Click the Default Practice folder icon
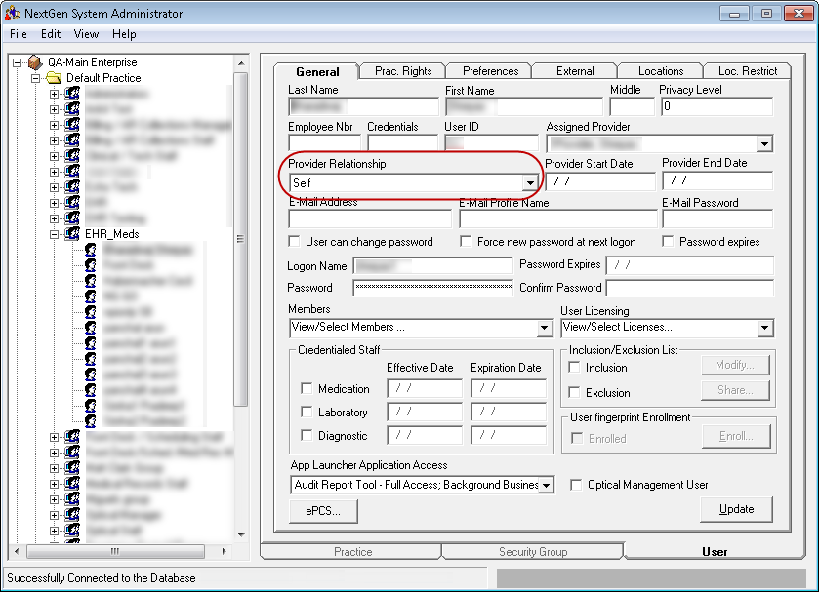This screenshot has width=819, height=592. point(54,78)
